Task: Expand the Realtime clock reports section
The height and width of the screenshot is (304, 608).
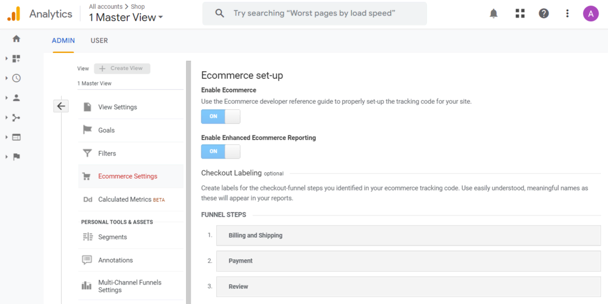Action: pyautogui.click(x=16, y=78)
